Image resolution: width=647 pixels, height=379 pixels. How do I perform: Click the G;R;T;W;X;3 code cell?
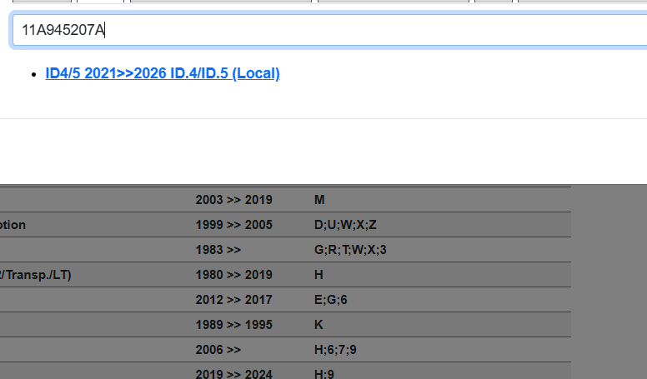[350, 250]
